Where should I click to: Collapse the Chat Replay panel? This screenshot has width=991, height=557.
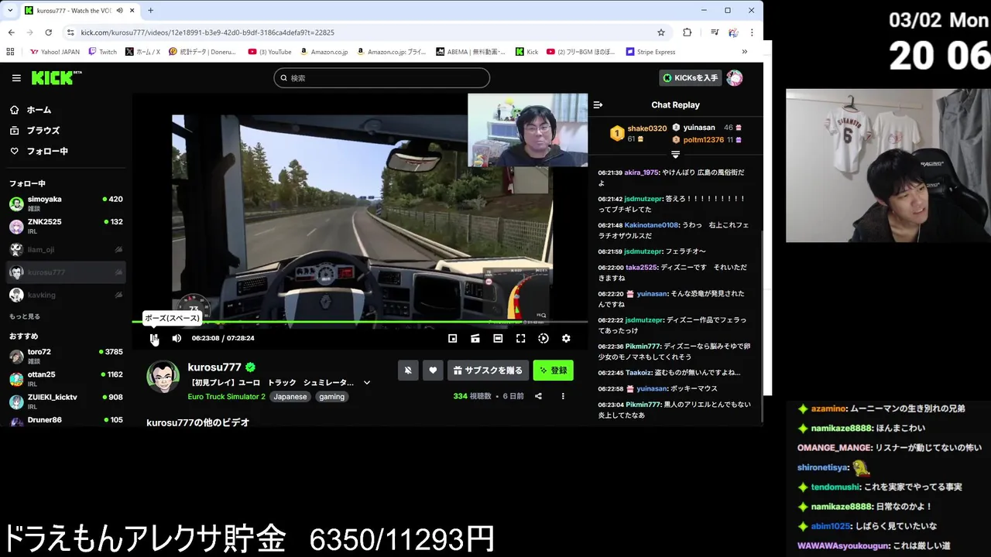point(598,105)
